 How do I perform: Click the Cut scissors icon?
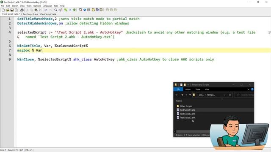(27, 10)
